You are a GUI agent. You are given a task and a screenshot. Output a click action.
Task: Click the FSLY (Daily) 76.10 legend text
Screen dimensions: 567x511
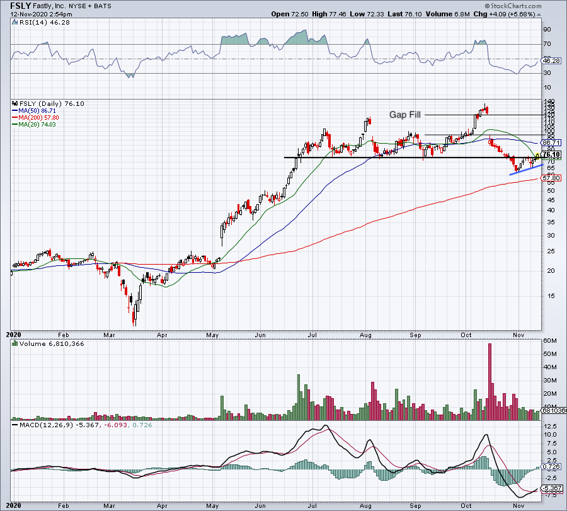[x=52, y=103]
